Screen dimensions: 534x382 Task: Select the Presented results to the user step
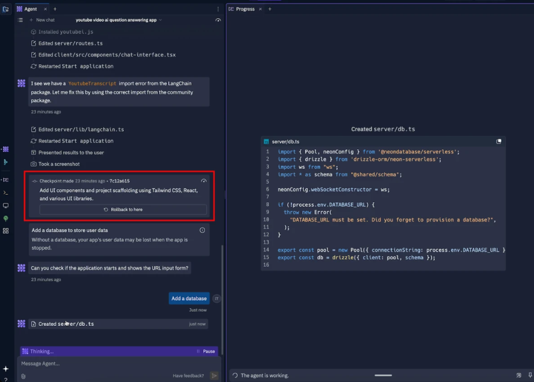pos(68,152)
